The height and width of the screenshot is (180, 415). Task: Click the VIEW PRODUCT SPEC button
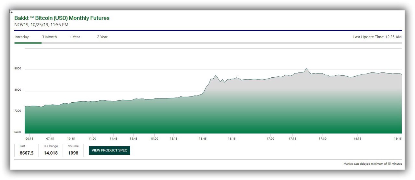110,150
